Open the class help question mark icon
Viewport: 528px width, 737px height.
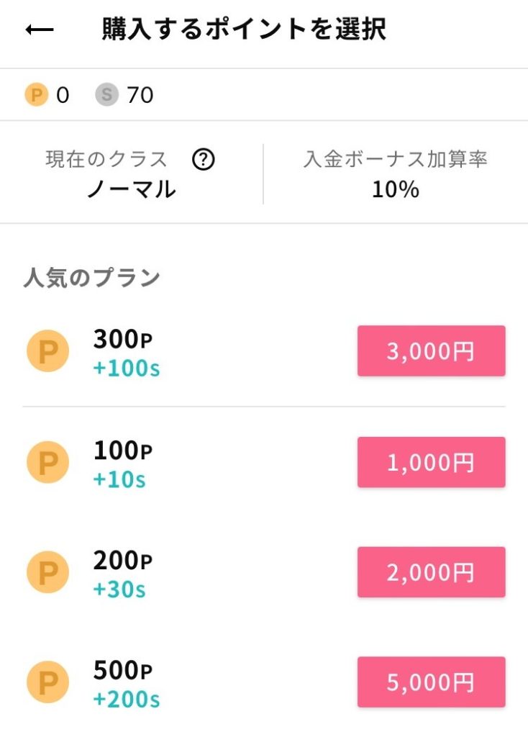coord(204,160)
